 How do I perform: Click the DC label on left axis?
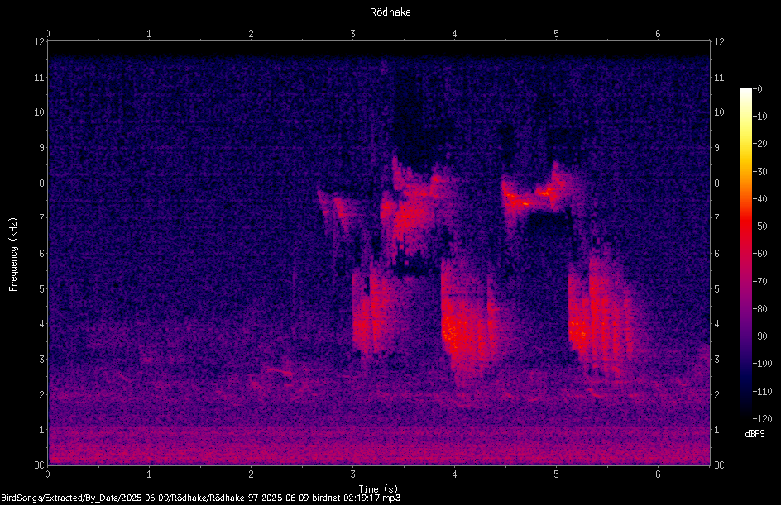(x=39, y=465)
